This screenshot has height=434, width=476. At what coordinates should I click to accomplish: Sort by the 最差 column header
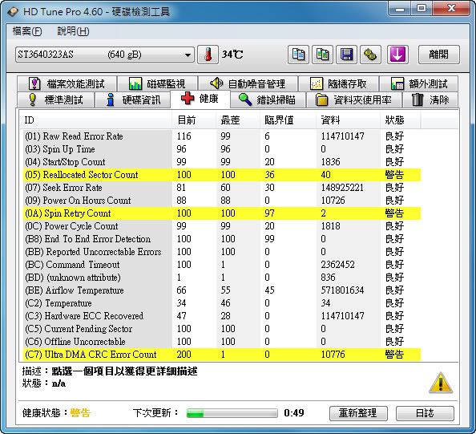pyautogui.click(x=238, y=120)
